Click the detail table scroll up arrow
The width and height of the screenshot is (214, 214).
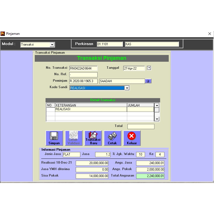(157, 105)
